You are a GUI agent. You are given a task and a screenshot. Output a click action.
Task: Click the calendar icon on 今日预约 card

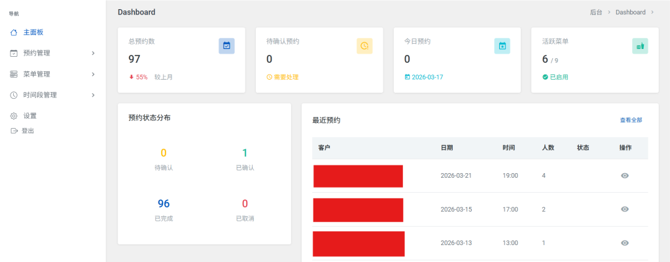[x=502, y=46]
